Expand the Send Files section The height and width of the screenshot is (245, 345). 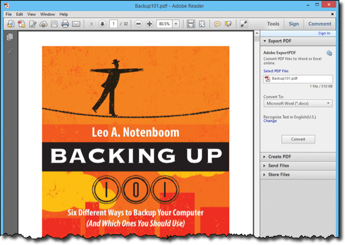[x=298, y=166]
